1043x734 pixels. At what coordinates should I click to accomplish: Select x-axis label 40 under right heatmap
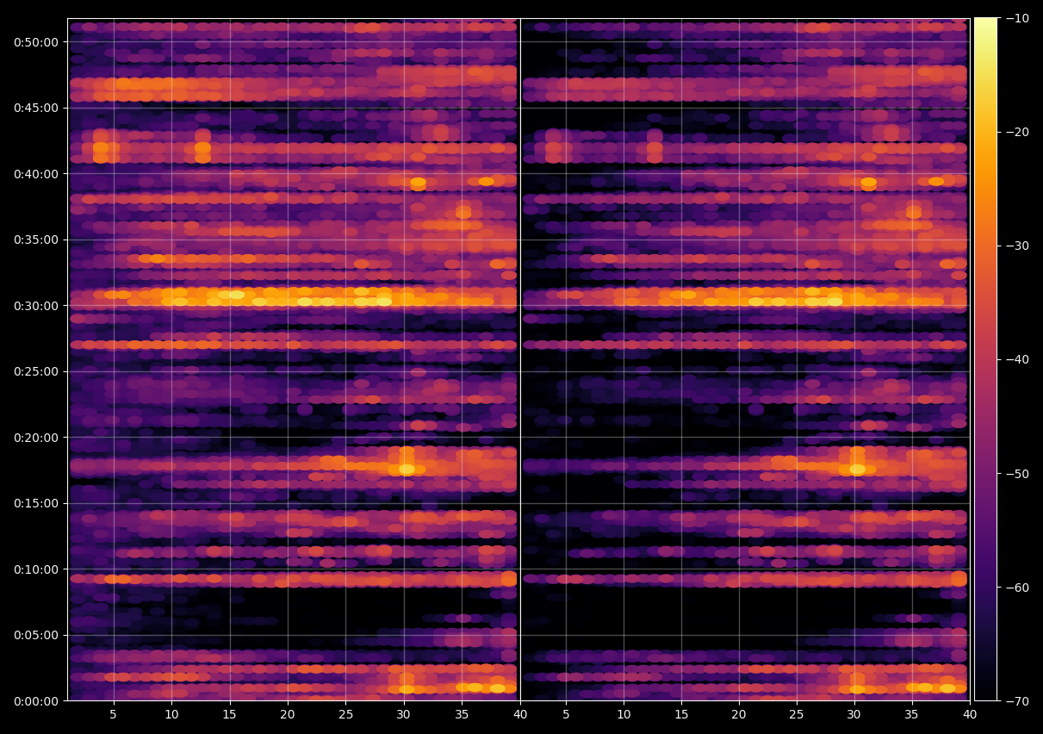coord(971,715)
